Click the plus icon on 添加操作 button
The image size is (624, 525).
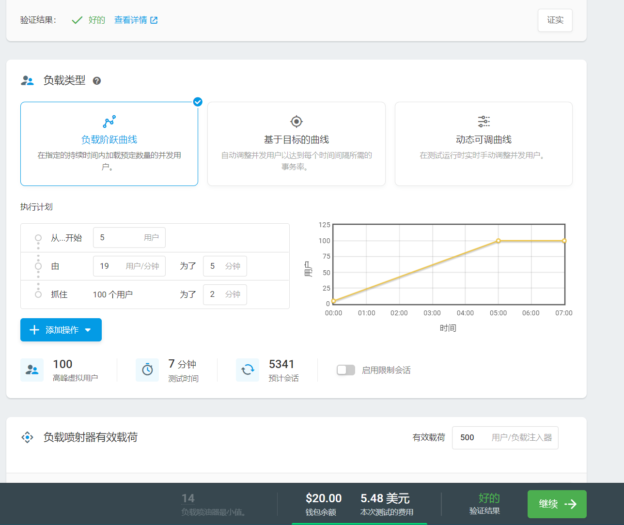[34, 330]
